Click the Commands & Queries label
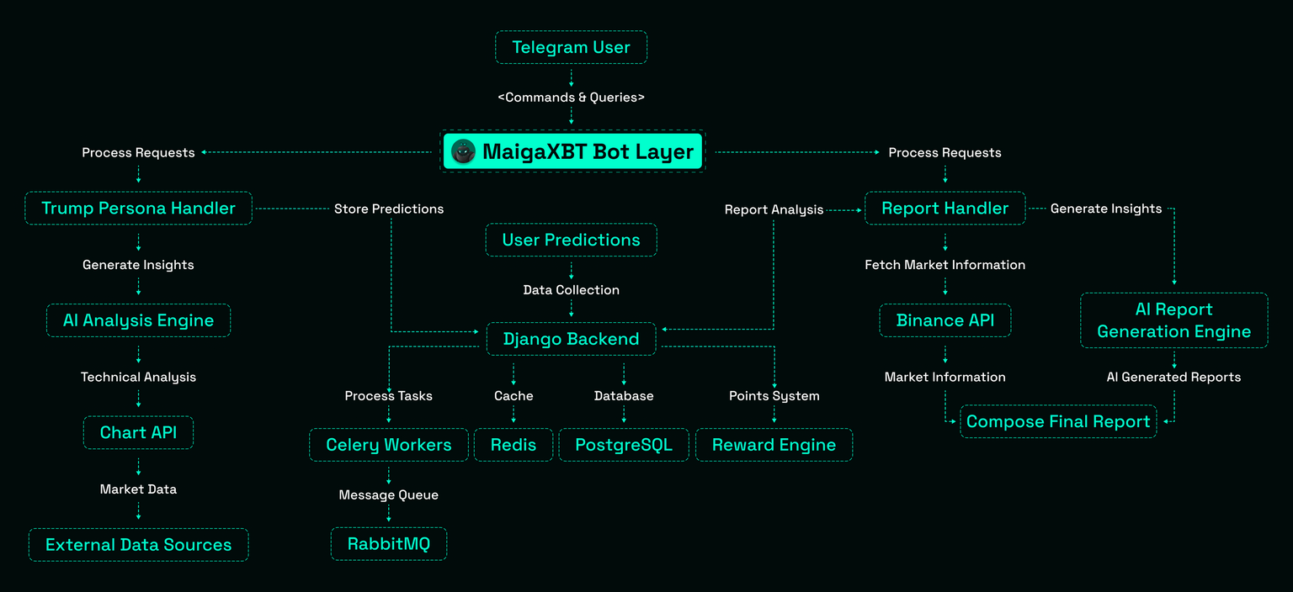 pyautogui.click(x=571, y=98)
